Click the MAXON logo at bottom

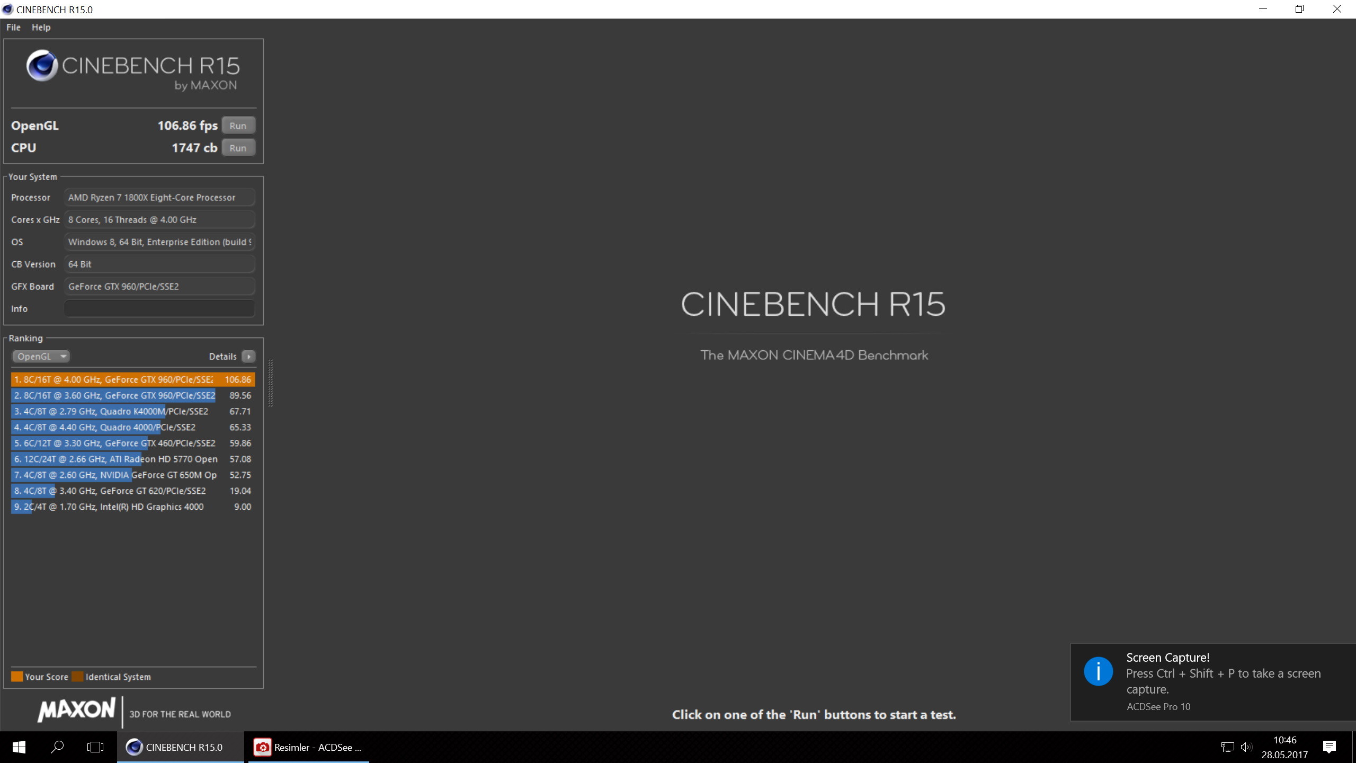(77, 710)
